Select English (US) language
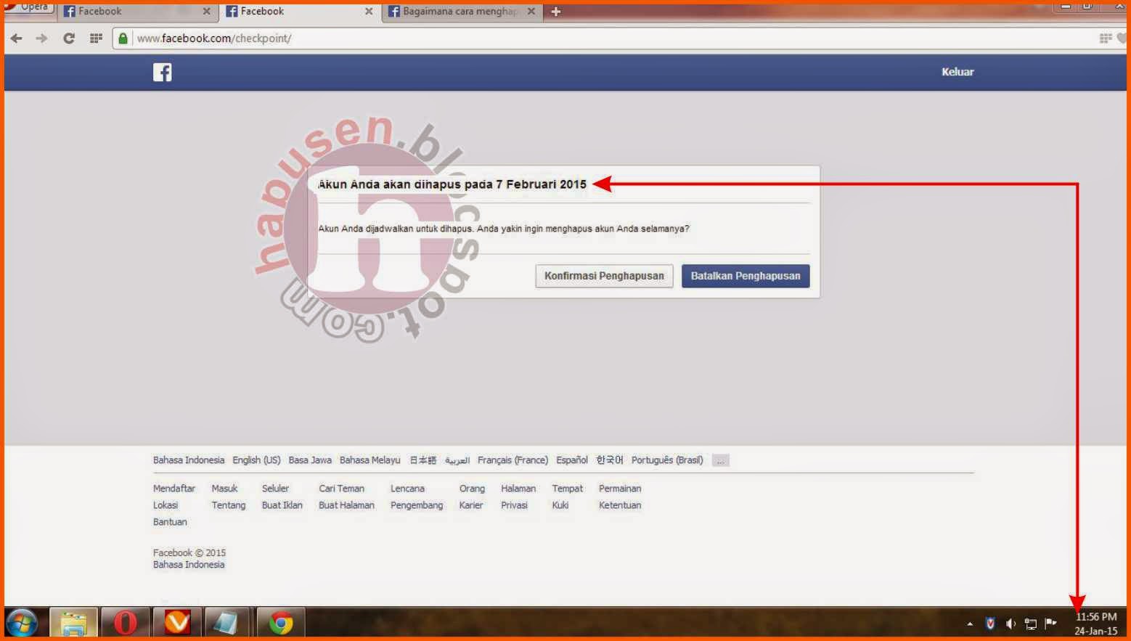The image size is (1131, 641). tap(256, 460)
